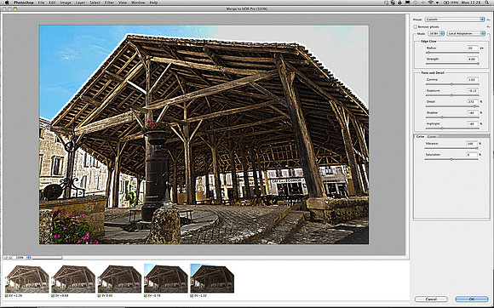Adjust the Edge Glow Radius slider

[x=451, y=53]
